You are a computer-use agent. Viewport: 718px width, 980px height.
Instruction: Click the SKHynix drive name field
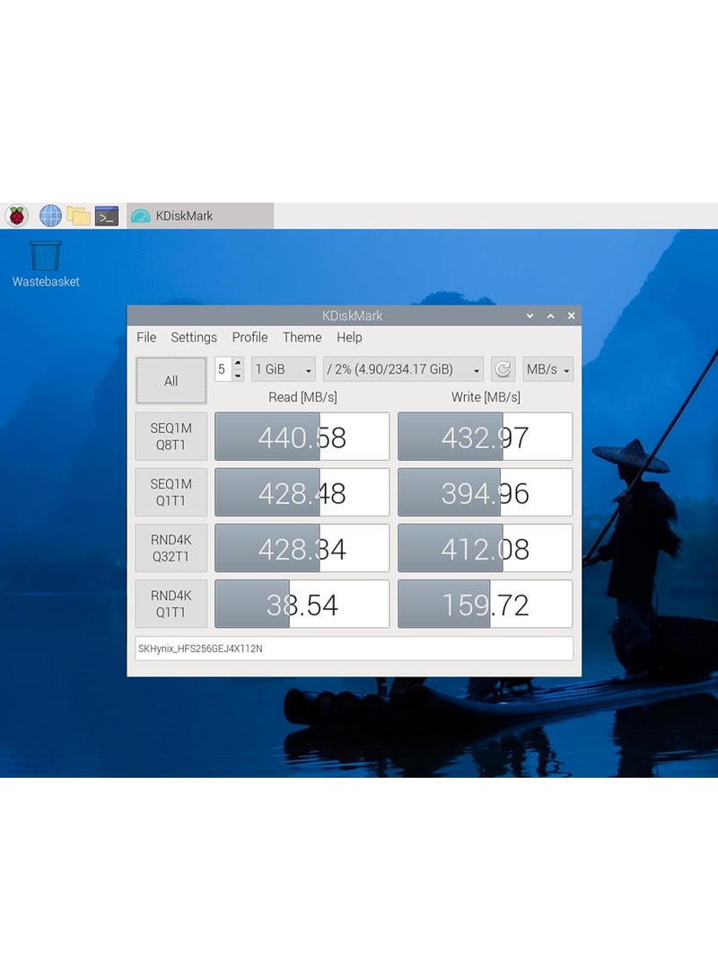pyautogui.click(x=355, y=648)
